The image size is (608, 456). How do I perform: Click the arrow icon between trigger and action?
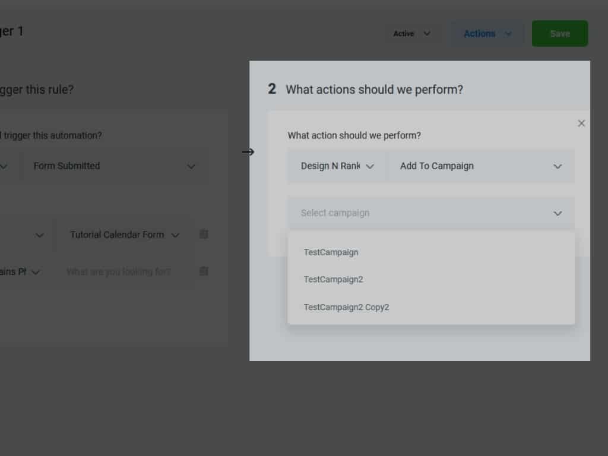click(x=248, y=152)
